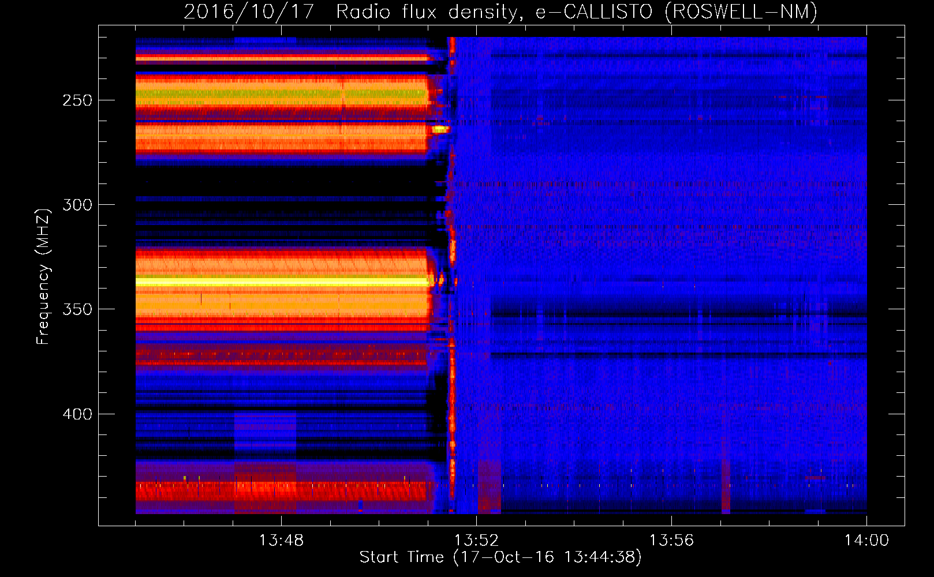This screenshot has width=934, height=577.
Task: Click the 14:00 time tick label
Action: pos(866,541)
